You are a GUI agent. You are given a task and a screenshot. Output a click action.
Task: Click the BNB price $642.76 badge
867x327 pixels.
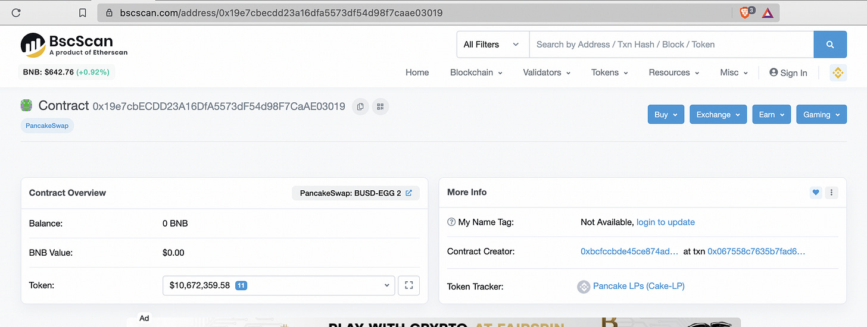coord(67,73)
